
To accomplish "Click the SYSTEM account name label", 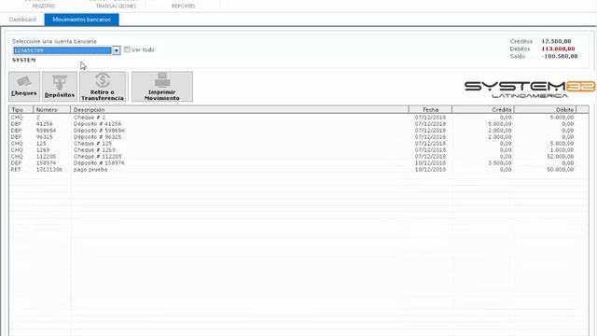I will coord(24,60).
